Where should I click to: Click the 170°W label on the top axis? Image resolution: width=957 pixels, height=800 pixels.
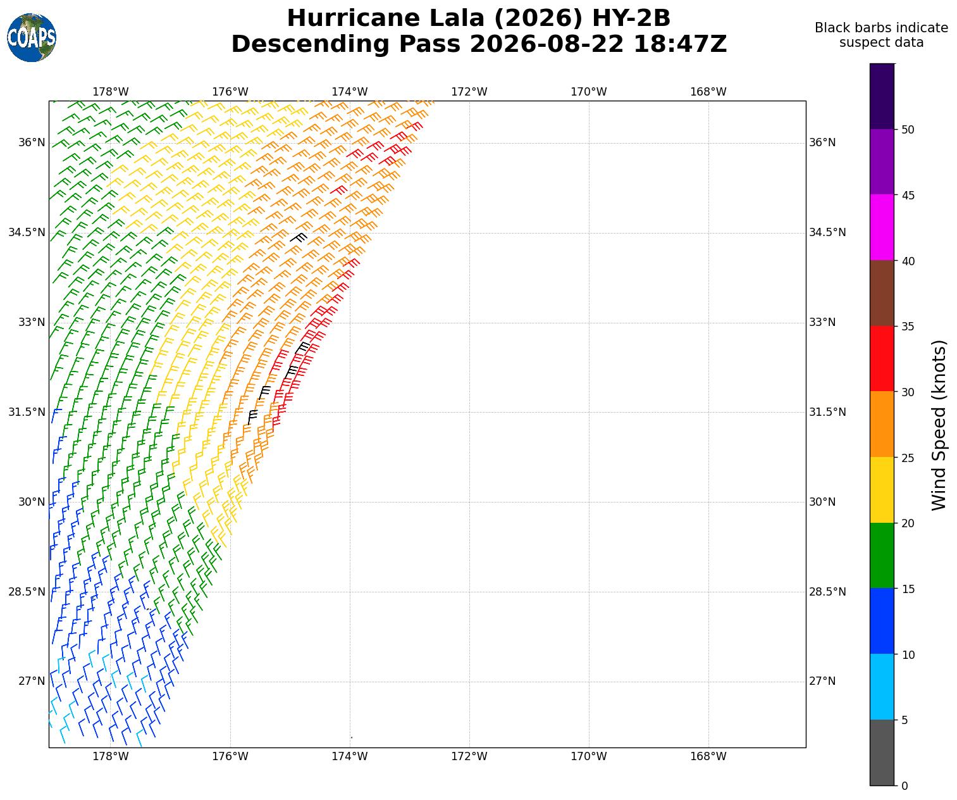pos(589,92)
